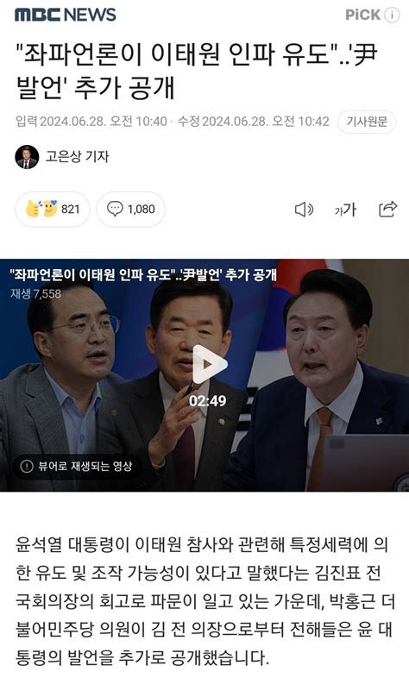
Task: Play the video with the center play button
Action: point(209,365)
